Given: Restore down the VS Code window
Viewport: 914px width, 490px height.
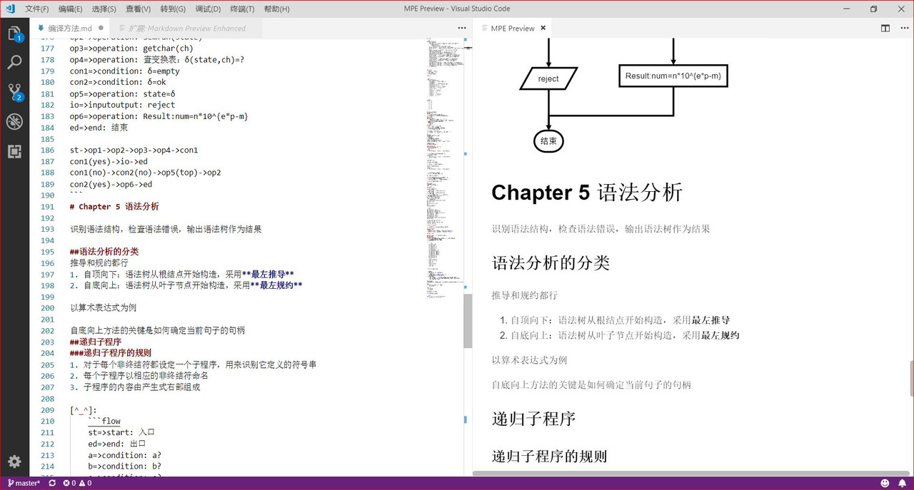Looking at the screenshot, I should pos(873,9).
